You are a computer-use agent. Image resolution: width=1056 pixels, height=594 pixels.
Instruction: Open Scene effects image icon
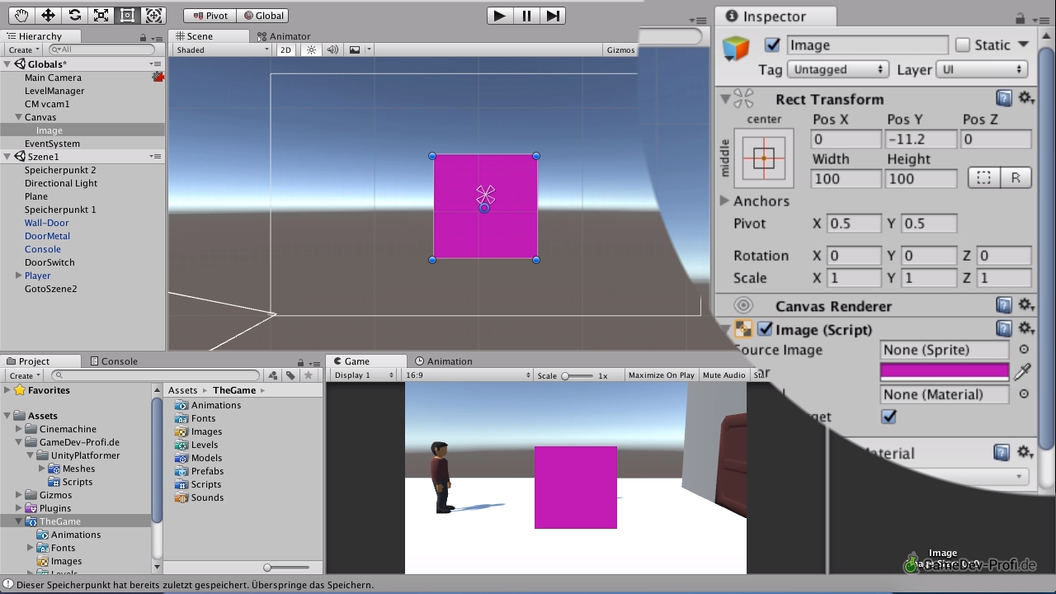pos(355,49)
